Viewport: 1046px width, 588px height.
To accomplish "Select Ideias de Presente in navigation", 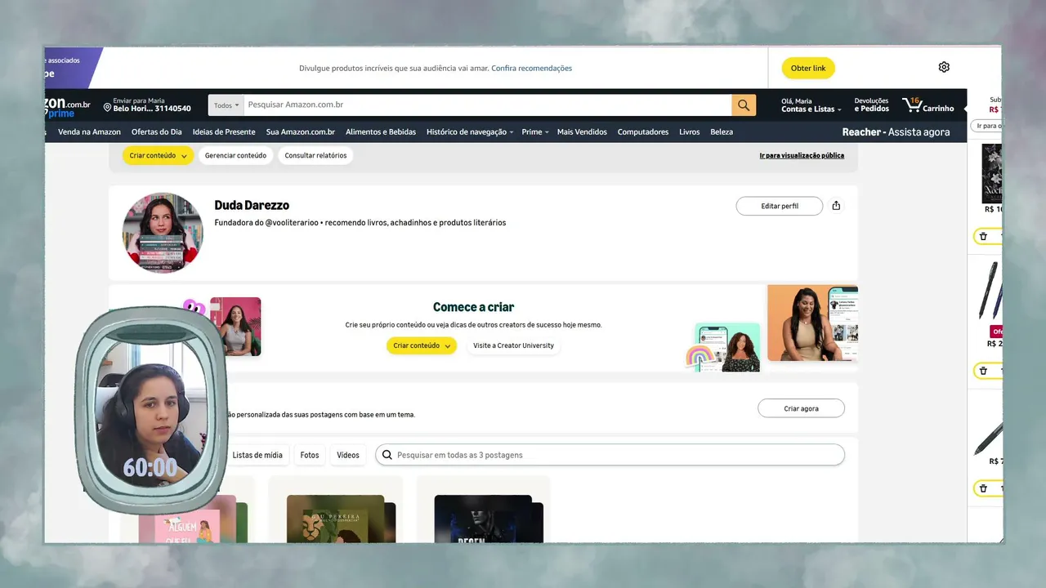I will (x=224, y=132).
